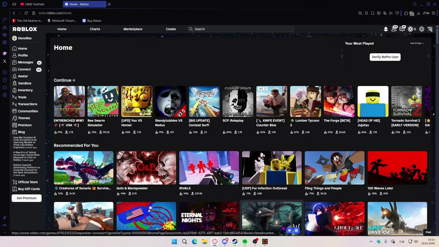Open a new browser tab with plus
Viewport: 439px width, 247px height.
pos(109,4)
